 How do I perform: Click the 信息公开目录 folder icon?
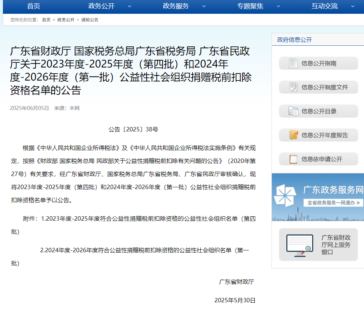tap(293, 111)
